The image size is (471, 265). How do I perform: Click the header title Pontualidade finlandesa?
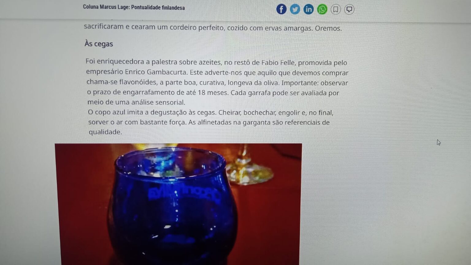tap(158, 8)
